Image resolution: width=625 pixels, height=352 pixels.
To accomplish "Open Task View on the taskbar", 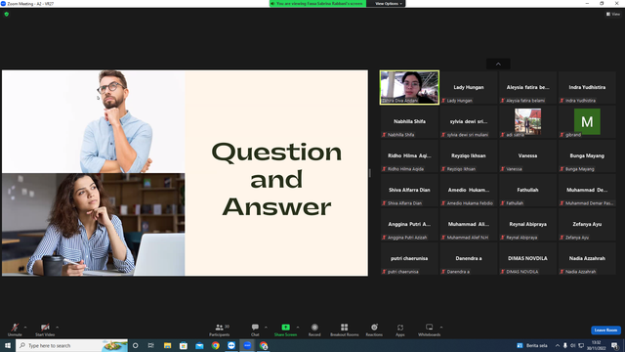I will tap(151, 345).
